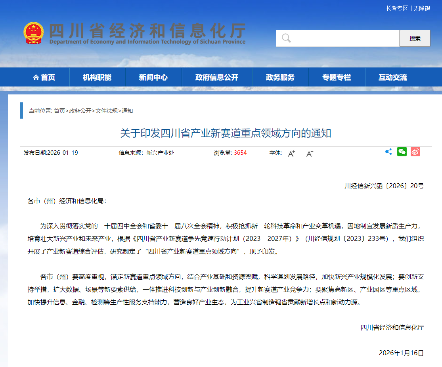Click the magnifier icon in the search box
The width and height of the screenshot is (442, 367).
[286, 38]
